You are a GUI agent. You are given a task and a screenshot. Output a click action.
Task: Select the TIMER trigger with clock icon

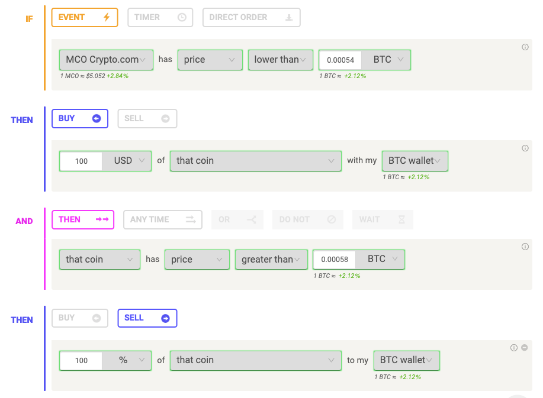tap(160, 17)
